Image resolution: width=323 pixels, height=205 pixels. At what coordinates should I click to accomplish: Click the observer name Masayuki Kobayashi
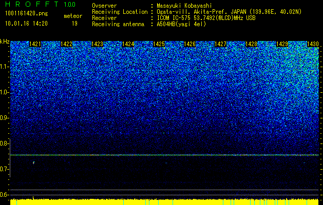click(184, 6)
